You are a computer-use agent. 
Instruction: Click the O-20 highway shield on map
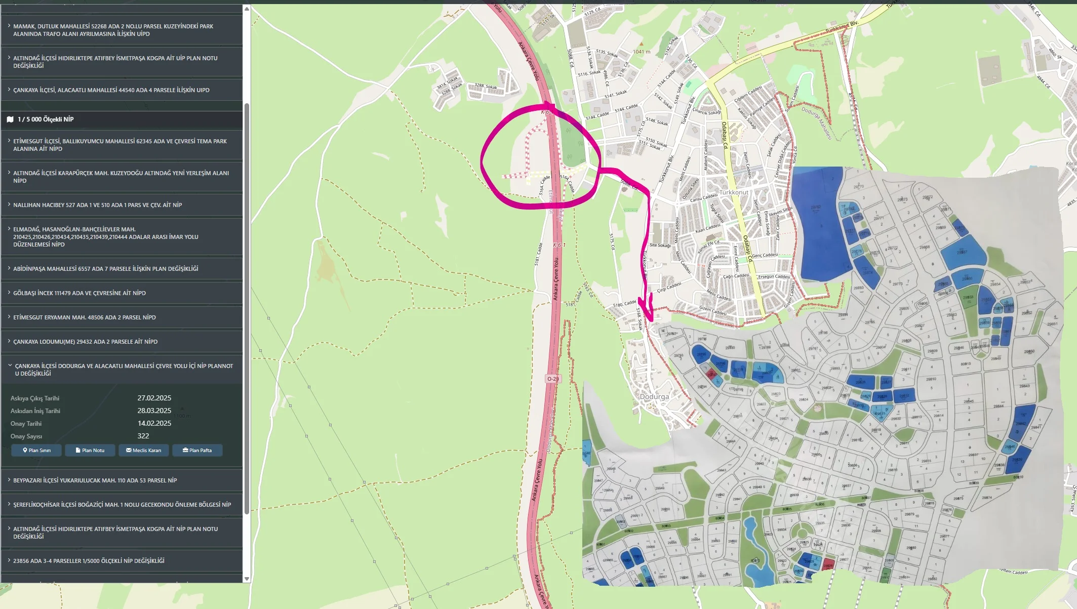click(552, 379)
